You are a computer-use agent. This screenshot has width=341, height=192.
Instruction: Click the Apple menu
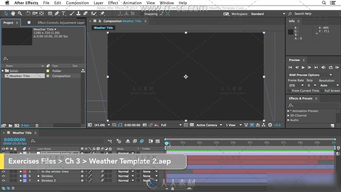(7, 3)
